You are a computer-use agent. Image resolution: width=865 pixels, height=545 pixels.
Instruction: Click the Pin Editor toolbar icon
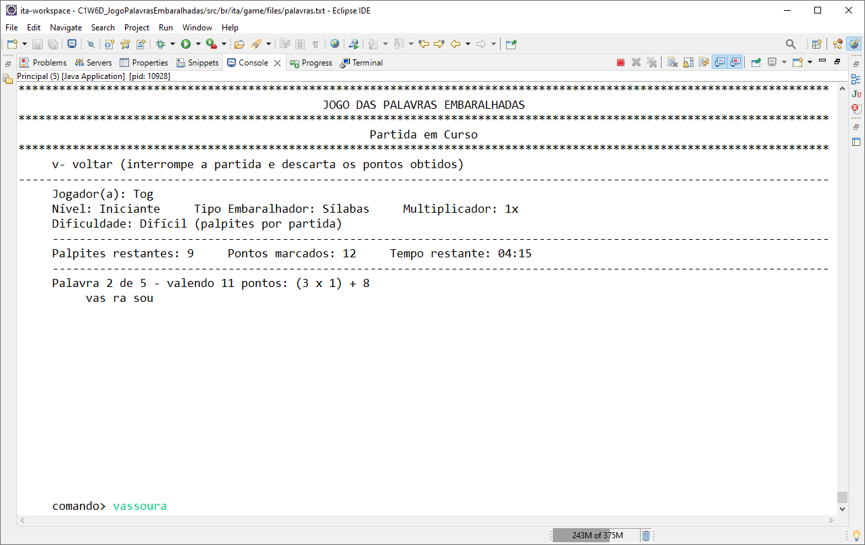click(x=512, y=44)
